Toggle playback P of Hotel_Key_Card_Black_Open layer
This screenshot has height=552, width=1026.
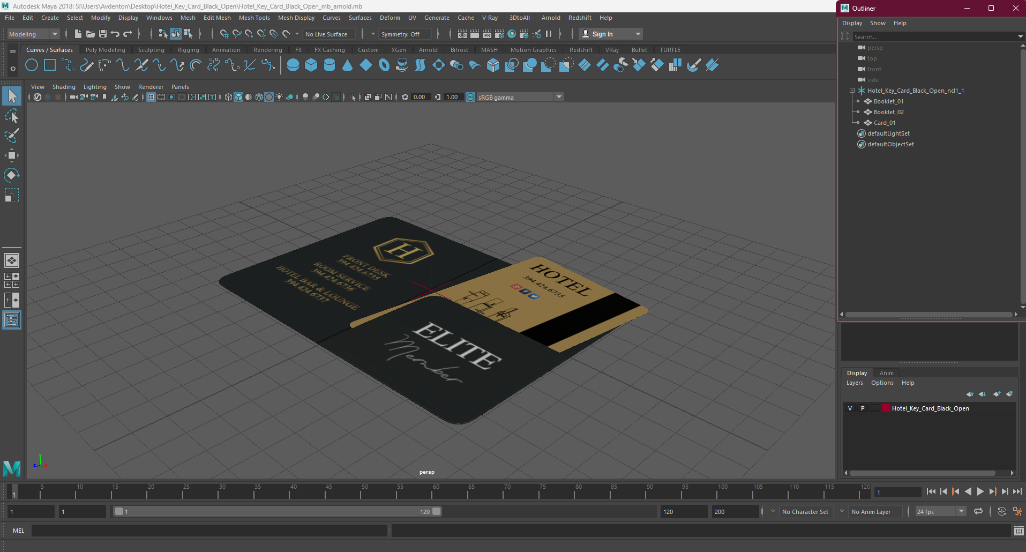pyautogui.click(x=863, y=408)
